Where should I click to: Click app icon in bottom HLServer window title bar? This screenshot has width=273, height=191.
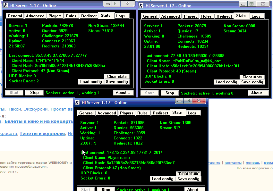(77, 102)
